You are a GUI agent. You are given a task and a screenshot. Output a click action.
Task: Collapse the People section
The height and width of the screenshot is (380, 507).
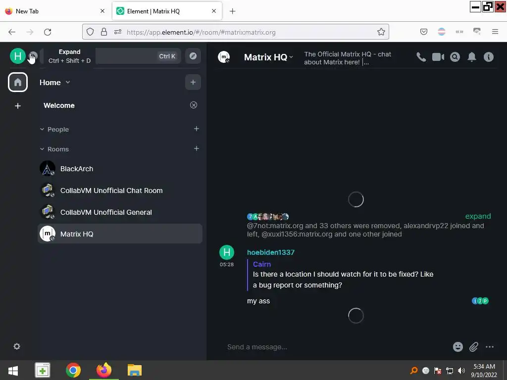click(42, 129)
